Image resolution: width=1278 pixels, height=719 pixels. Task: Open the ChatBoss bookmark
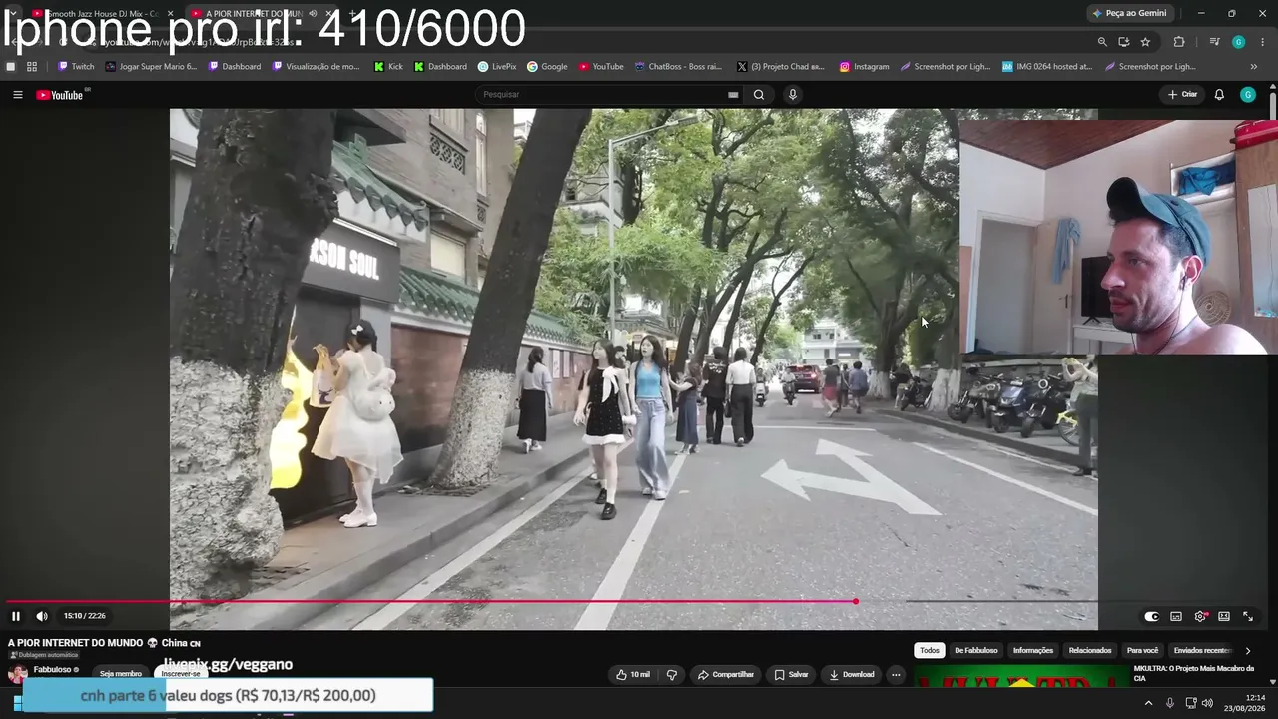click(678, 67)
